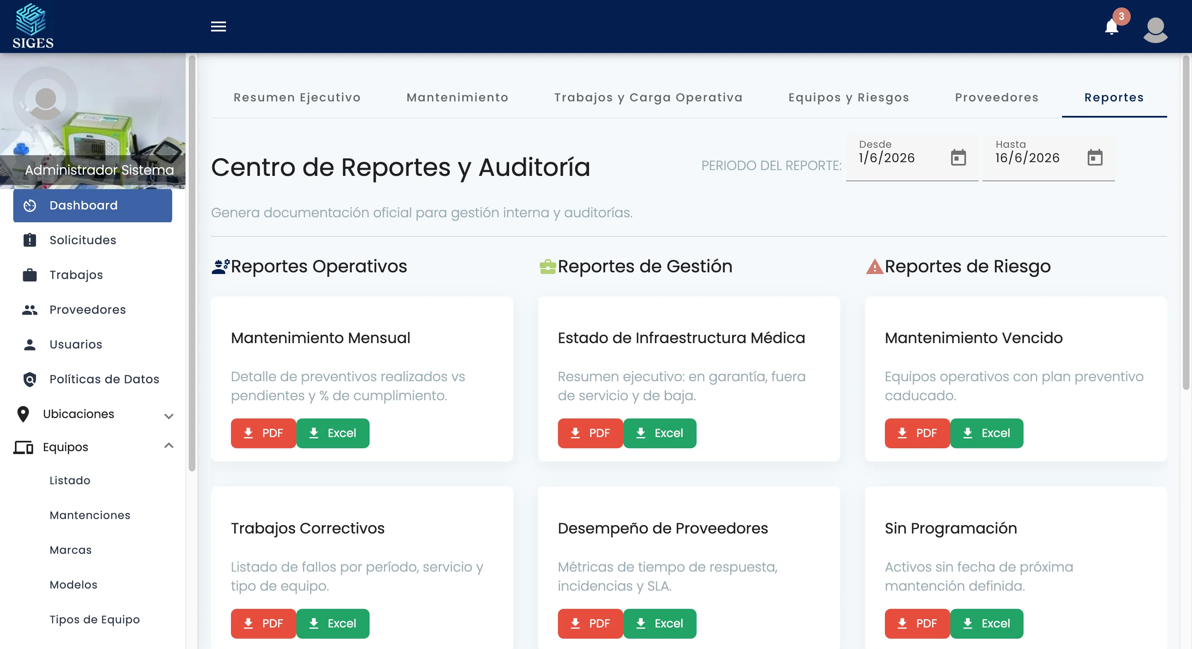
Task: Select the Reportes tab
Action: click(x=1114, y=97)
